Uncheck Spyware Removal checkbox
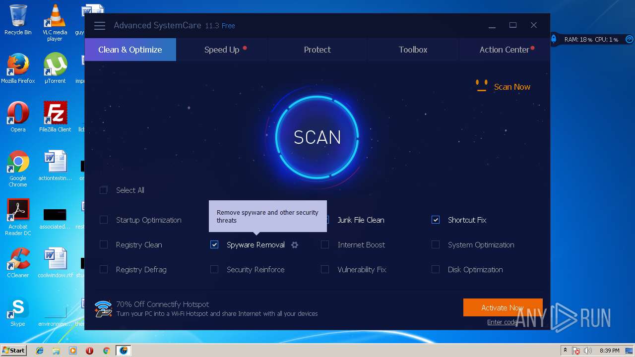The height and width of the screenshot is (357, 635). [214, 245]
